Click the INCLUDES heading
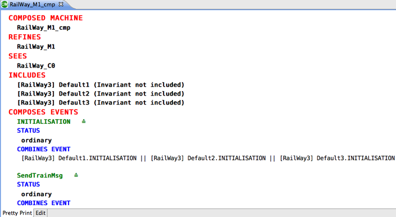396x217 pixels. click(x=27, y=75)
